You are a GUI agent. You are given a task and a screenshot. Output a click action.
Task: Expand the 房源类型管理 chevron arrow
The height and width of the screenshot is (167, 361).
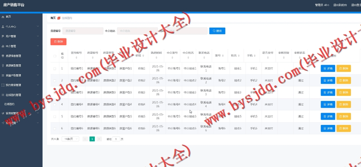(38, 66)
